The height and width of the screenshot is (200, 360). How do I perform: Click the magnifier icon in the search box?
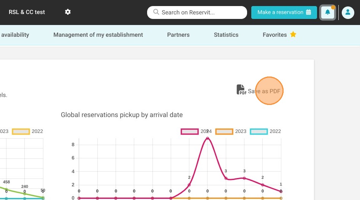coord(156,12)
